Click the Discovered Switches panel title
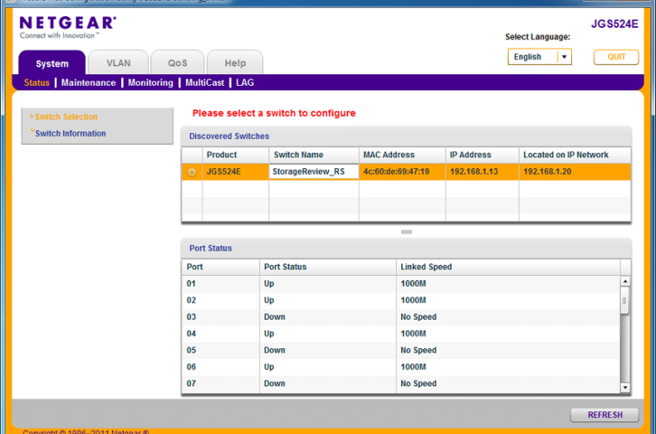This screenshot has height=434, width=656. tap(229, 136)
